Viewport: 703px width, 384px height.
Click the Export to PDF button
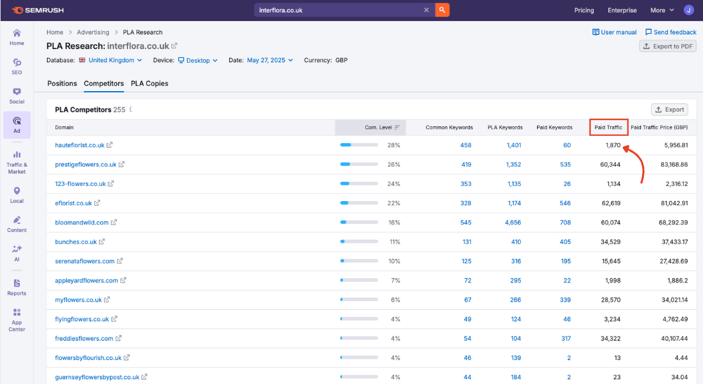[668, 46]
